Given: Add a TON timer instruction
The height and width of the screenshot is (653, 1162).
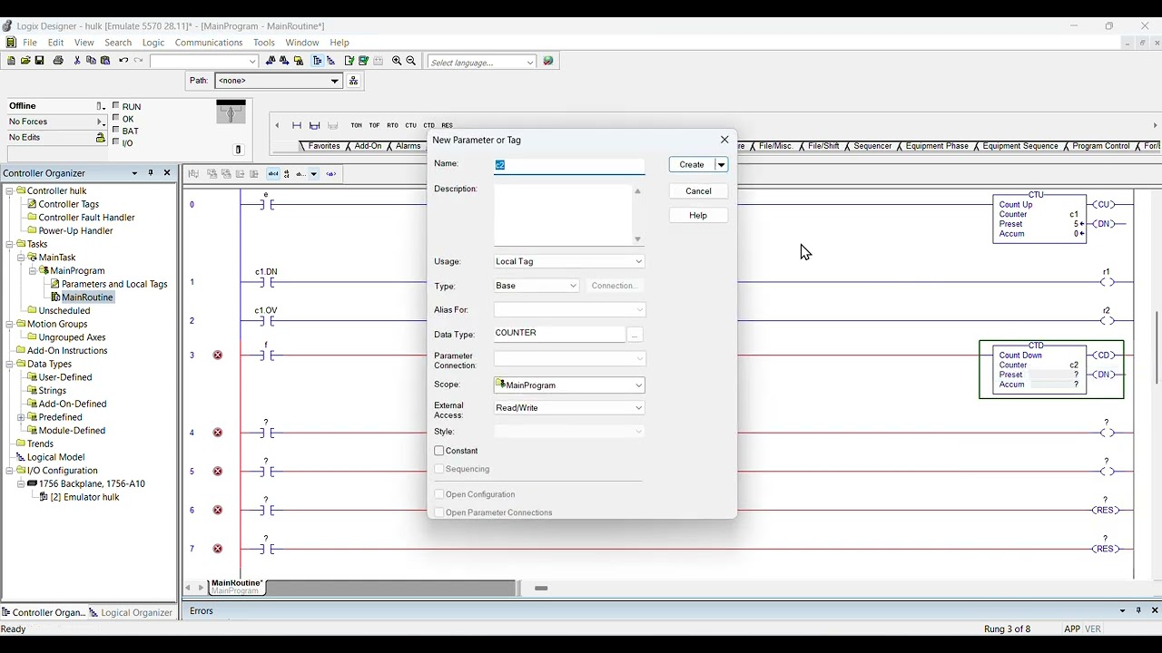Looking at the screenshot, I should pyautogui.click(x=356, y=125).
